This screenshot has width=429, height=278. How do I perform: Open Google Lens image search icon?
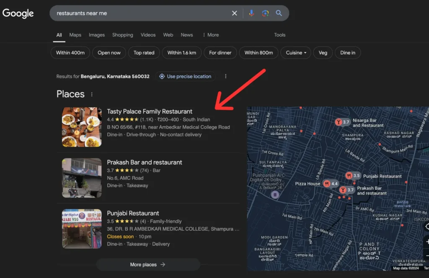pyautogui.click(x=265, y=13)
